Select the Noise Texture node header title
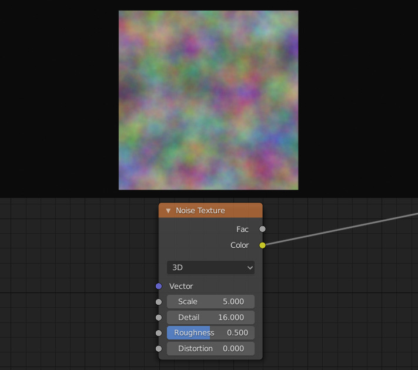418x370 pixels. [x=200, y=211]
